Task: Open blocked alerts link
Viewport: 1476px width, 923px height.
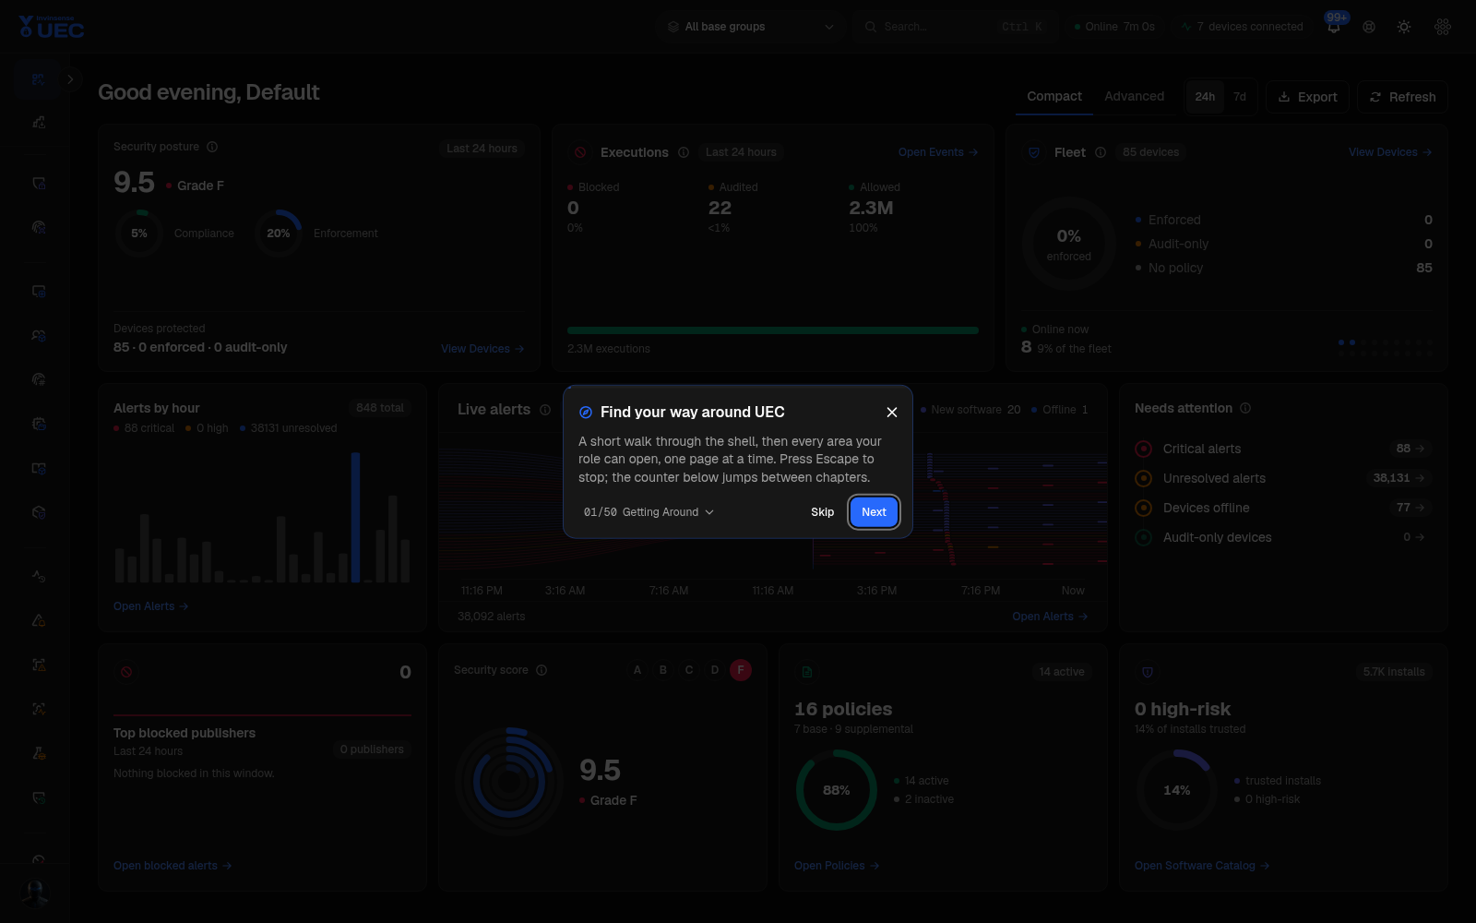Action: [173, 866]
